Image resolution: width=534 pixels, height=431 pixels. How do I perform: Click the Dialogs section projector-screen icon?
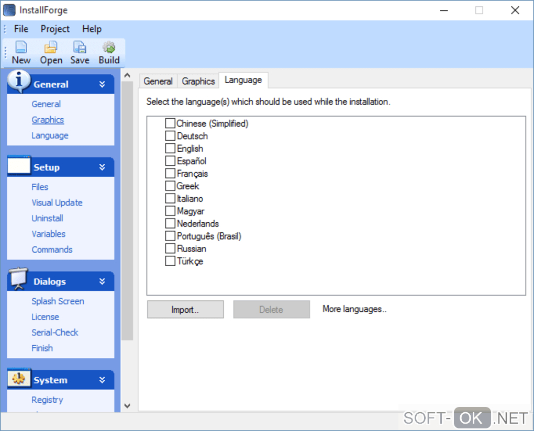pos(18,279)
